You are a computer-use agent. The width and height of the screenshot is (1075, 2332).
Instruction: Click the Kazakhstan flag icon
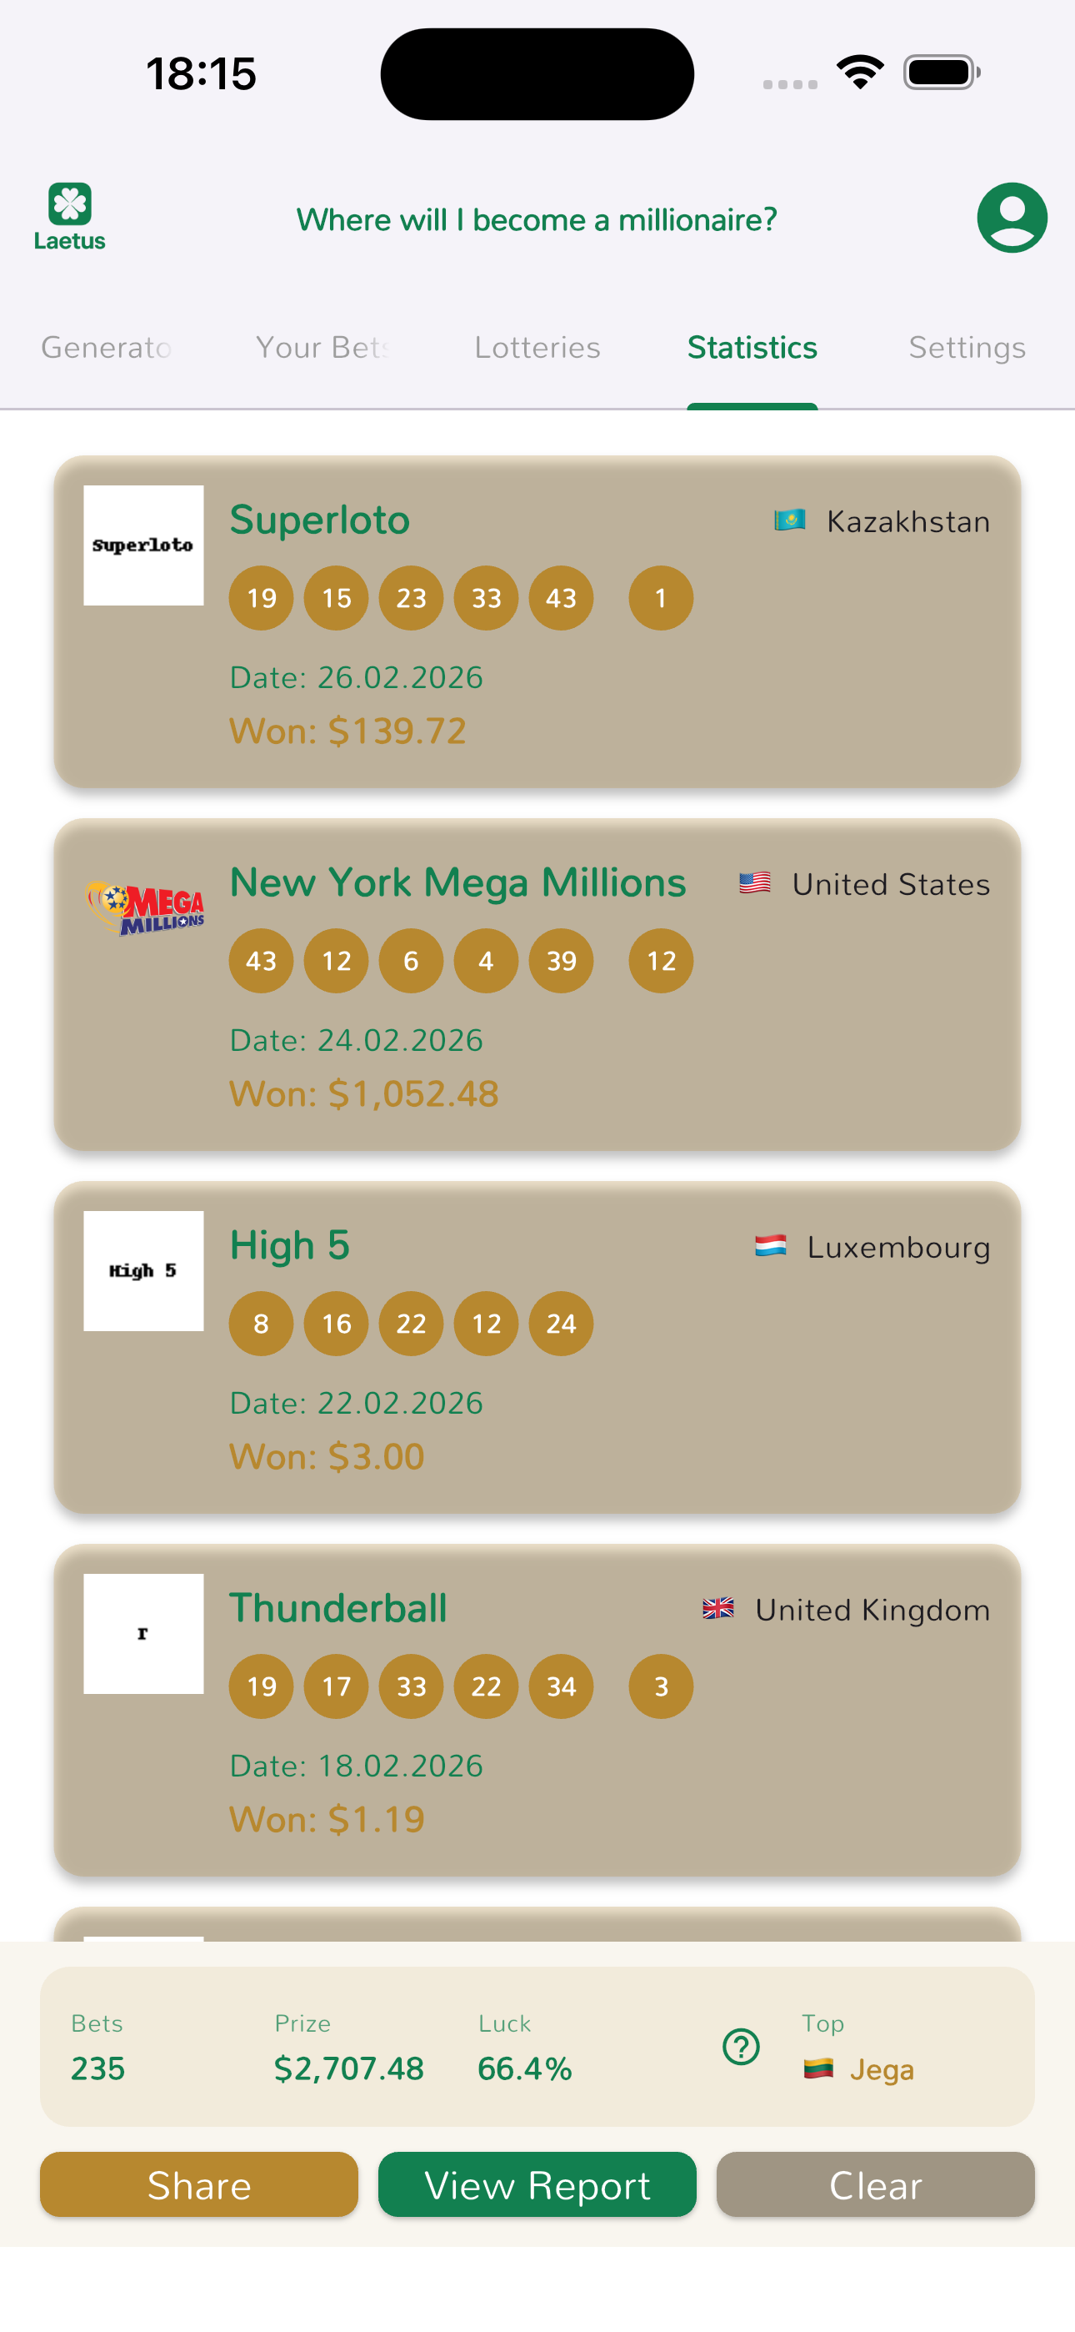click(789, 520)
